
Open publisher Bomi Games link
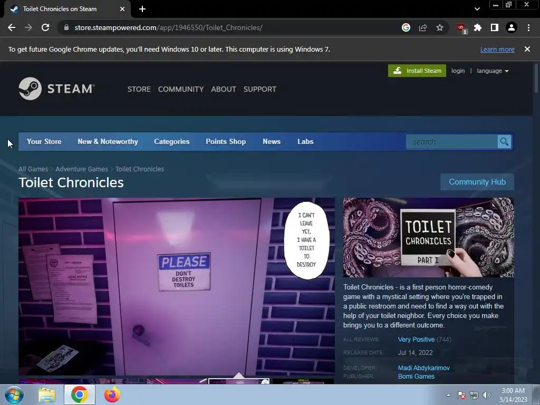pos(417,377)
